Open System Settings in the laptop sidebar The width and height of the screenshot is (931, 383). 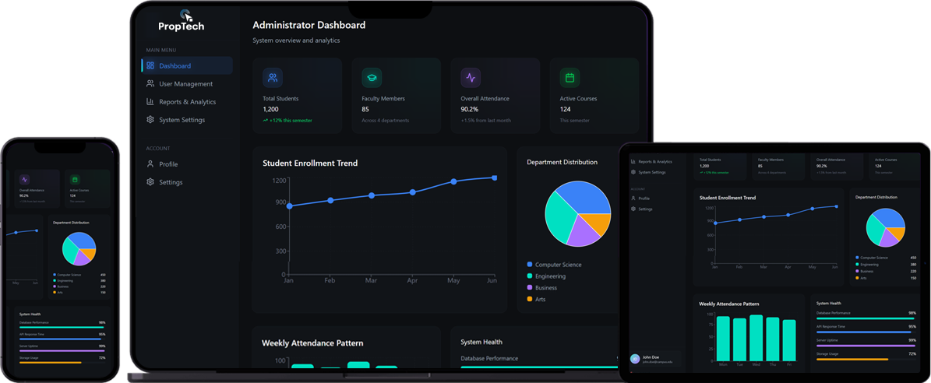(182, 120)
